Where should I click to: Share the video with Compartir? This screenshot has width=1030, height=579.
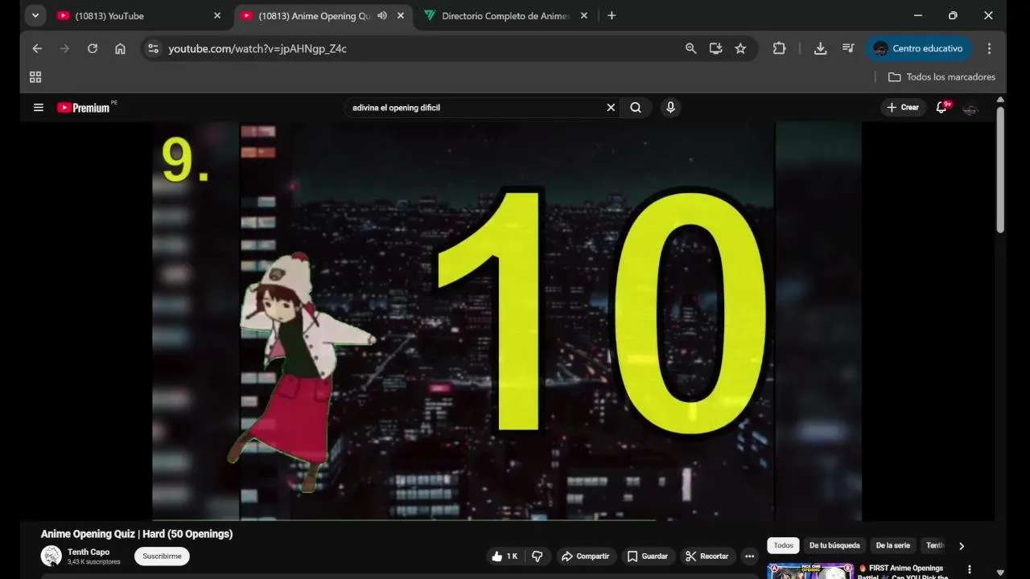coord(586,556)
